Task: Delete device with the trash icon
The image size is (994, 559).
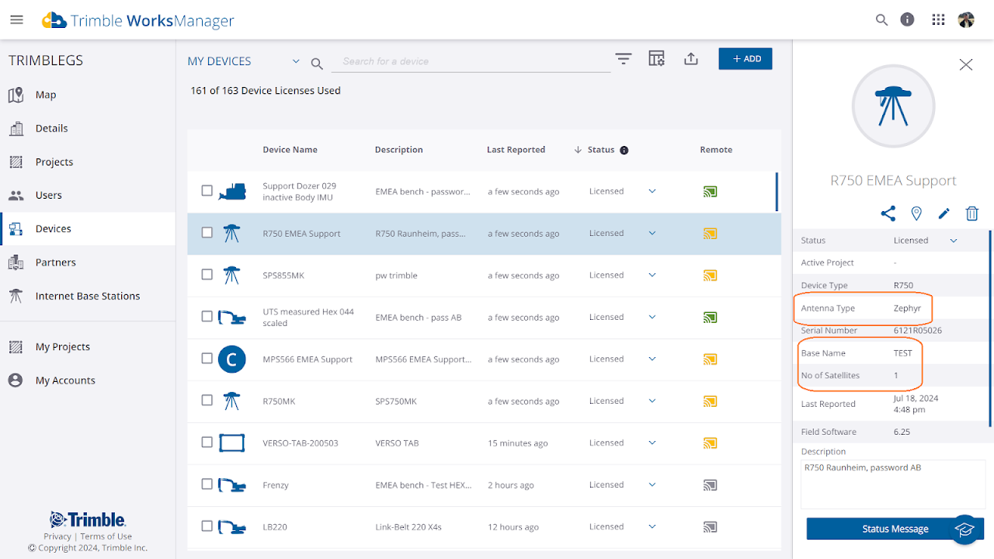Action: click(x=972, y=214)
